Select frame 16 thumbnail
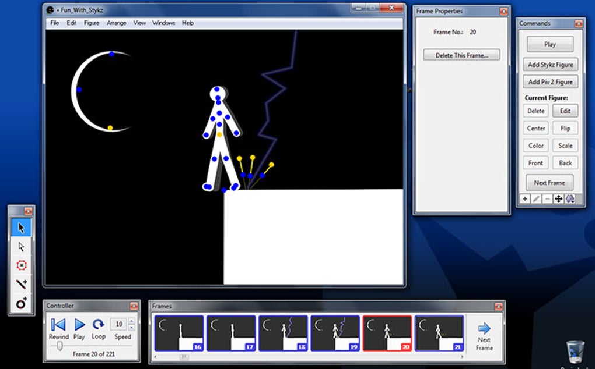 (178, 333)
